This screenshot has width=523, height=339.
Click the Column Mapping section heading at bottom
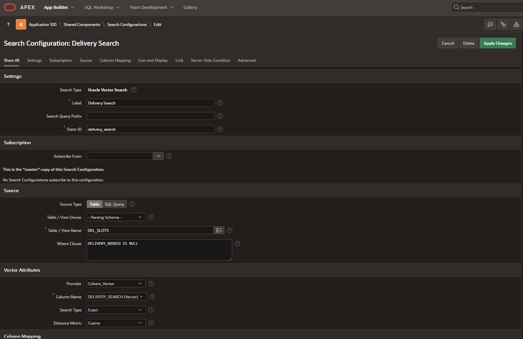pyautogui.click(x=22, y=336)
